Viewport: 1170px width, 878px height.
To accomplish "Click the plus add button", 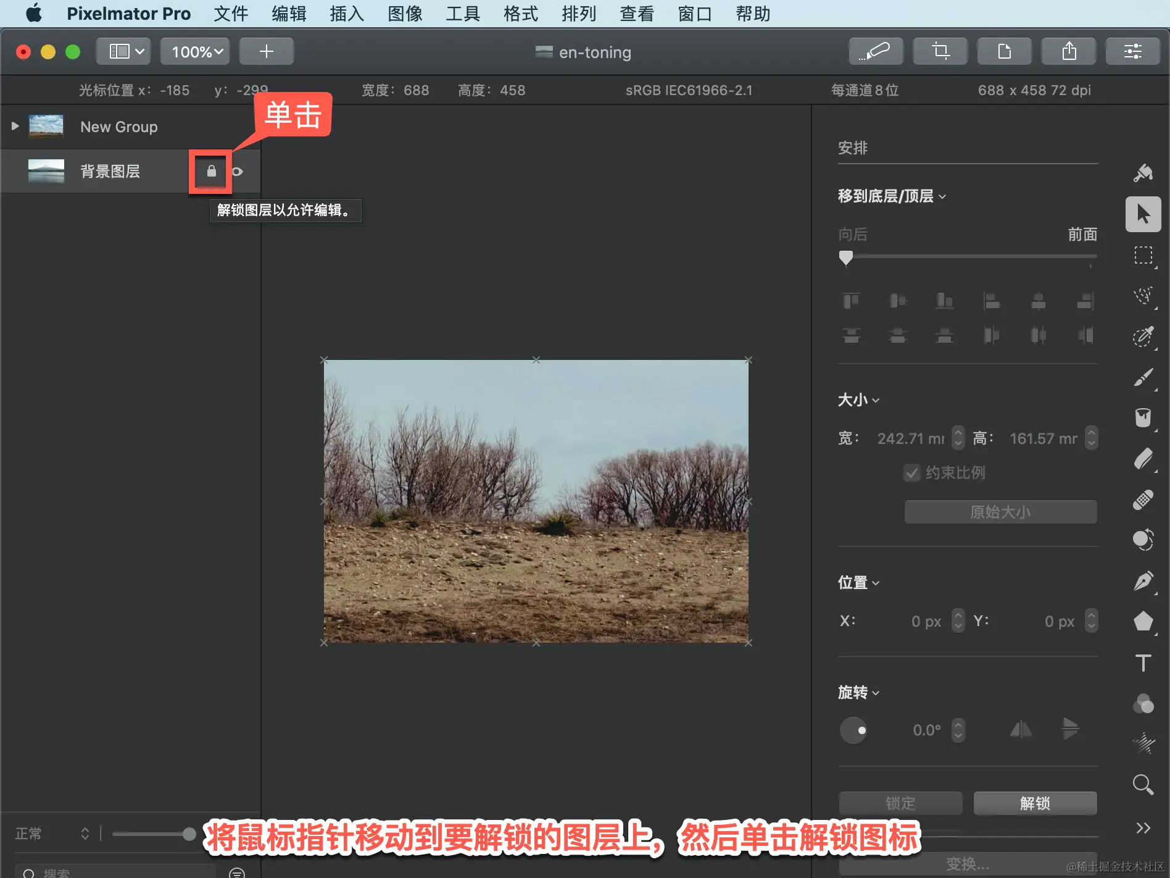I will tap(266, 51).
